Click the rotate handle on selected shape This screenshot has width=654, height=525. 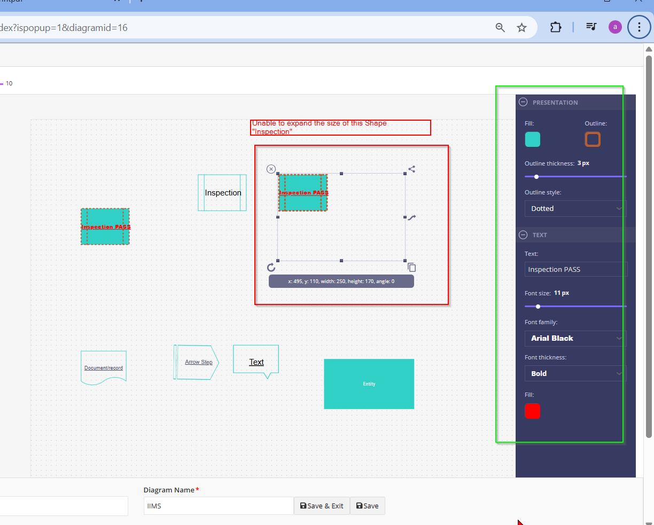tap(271, 267)
